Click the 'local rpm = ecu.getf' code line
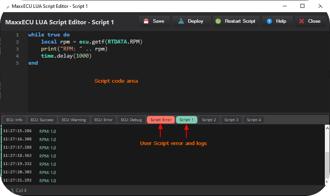 pyautogui.click(x=92, y=42)
